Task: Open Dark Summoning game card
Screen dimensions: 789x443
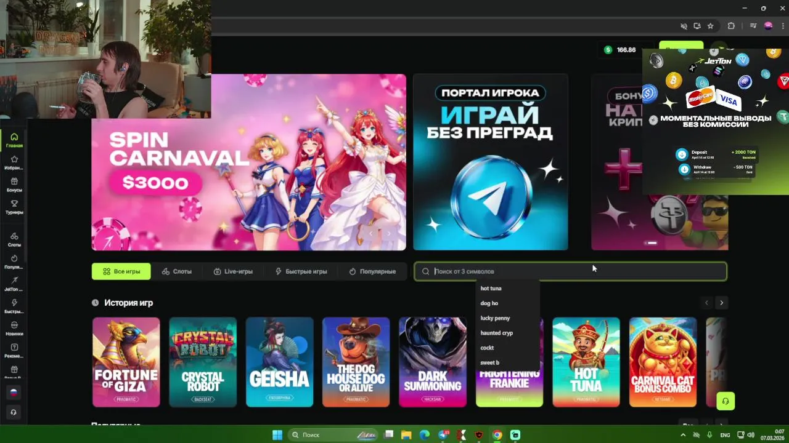Action: [x=433, y=362]
